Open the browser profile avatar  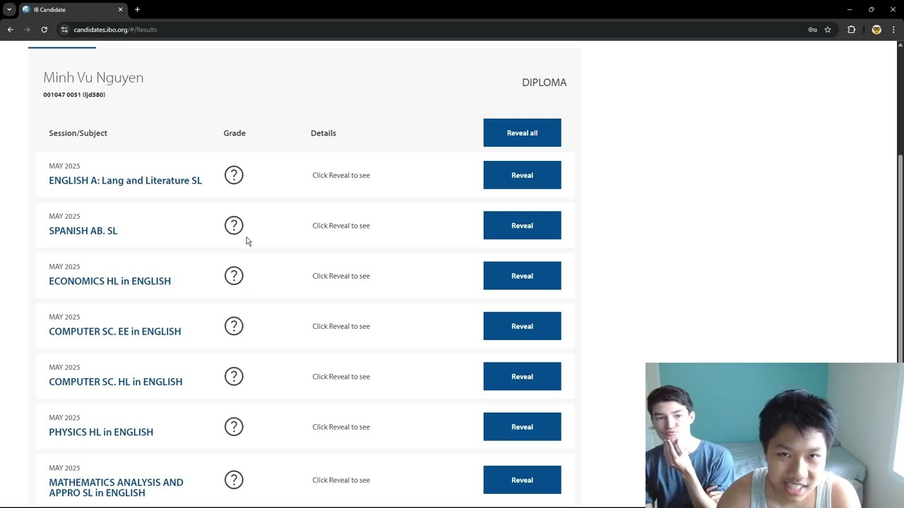(x=876, y=30)
